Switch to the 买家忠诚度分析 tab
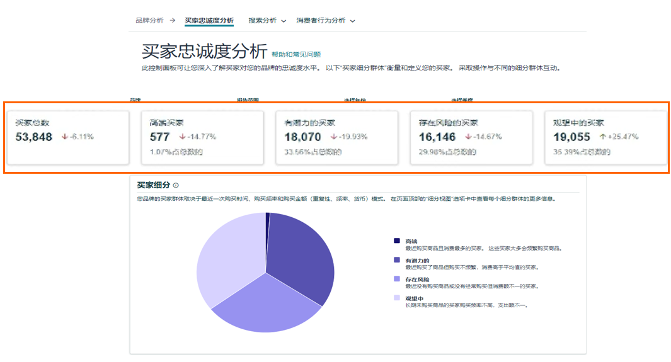Image resolution: width=671 pixels, height=362 pixels. coord(209,20)
